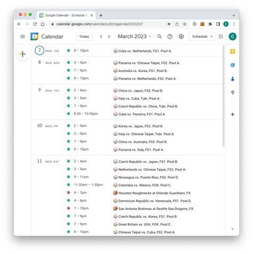This screenshot has height=254, width=253.
Task: Open the March 2023 date picker dropdown
Action: coord(135,37)
